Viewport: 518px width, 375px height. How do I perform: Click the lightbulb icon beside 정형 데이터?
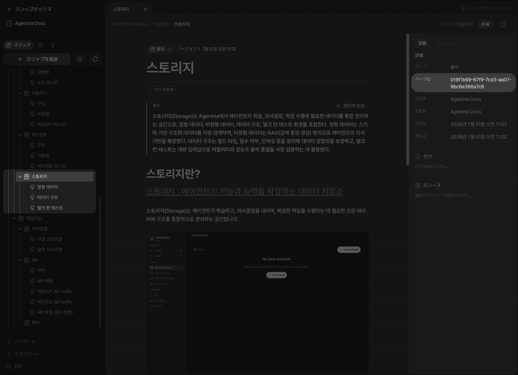click(32, 187)
